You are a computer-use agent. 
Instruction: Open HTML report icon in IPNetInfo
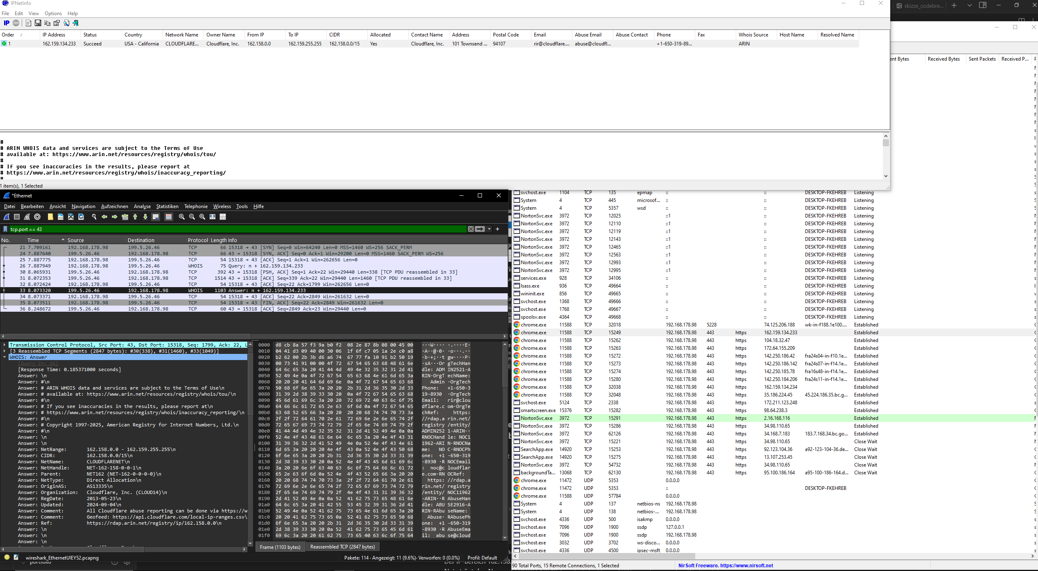[x=28, y=23]
